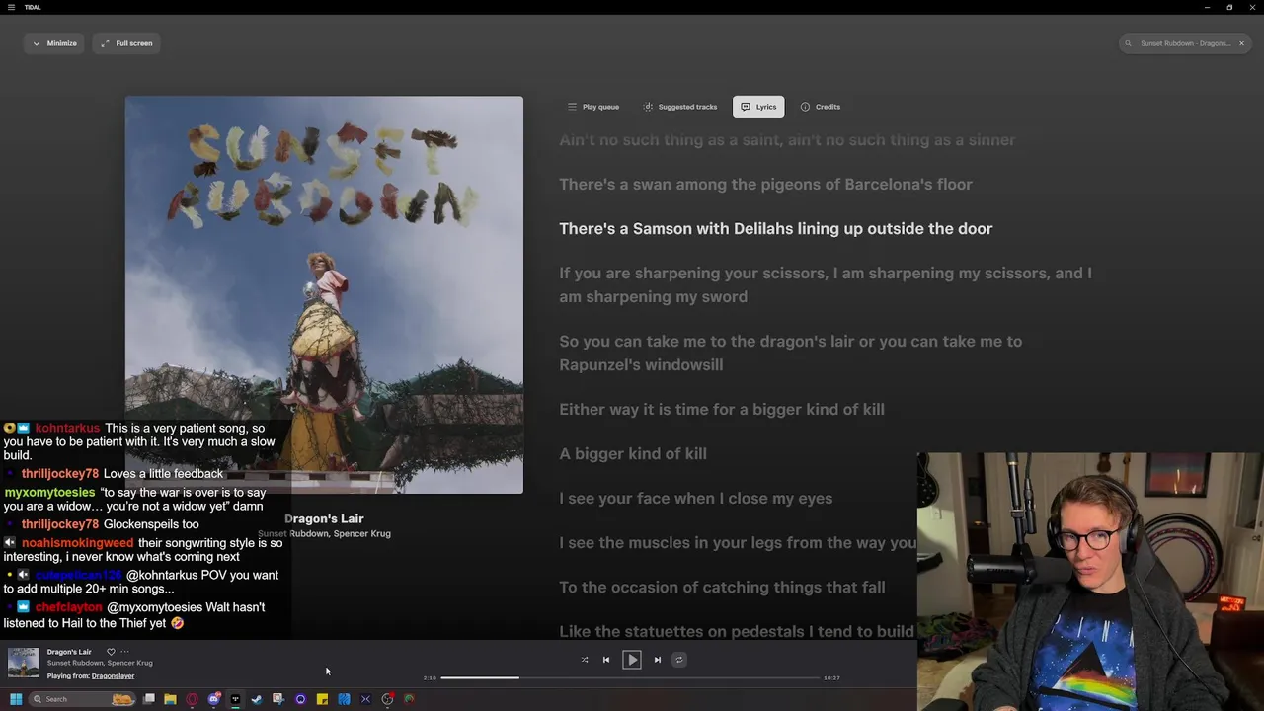Open File Explorer from the taskbar
1264x711 pixels.
pos(170,699)
